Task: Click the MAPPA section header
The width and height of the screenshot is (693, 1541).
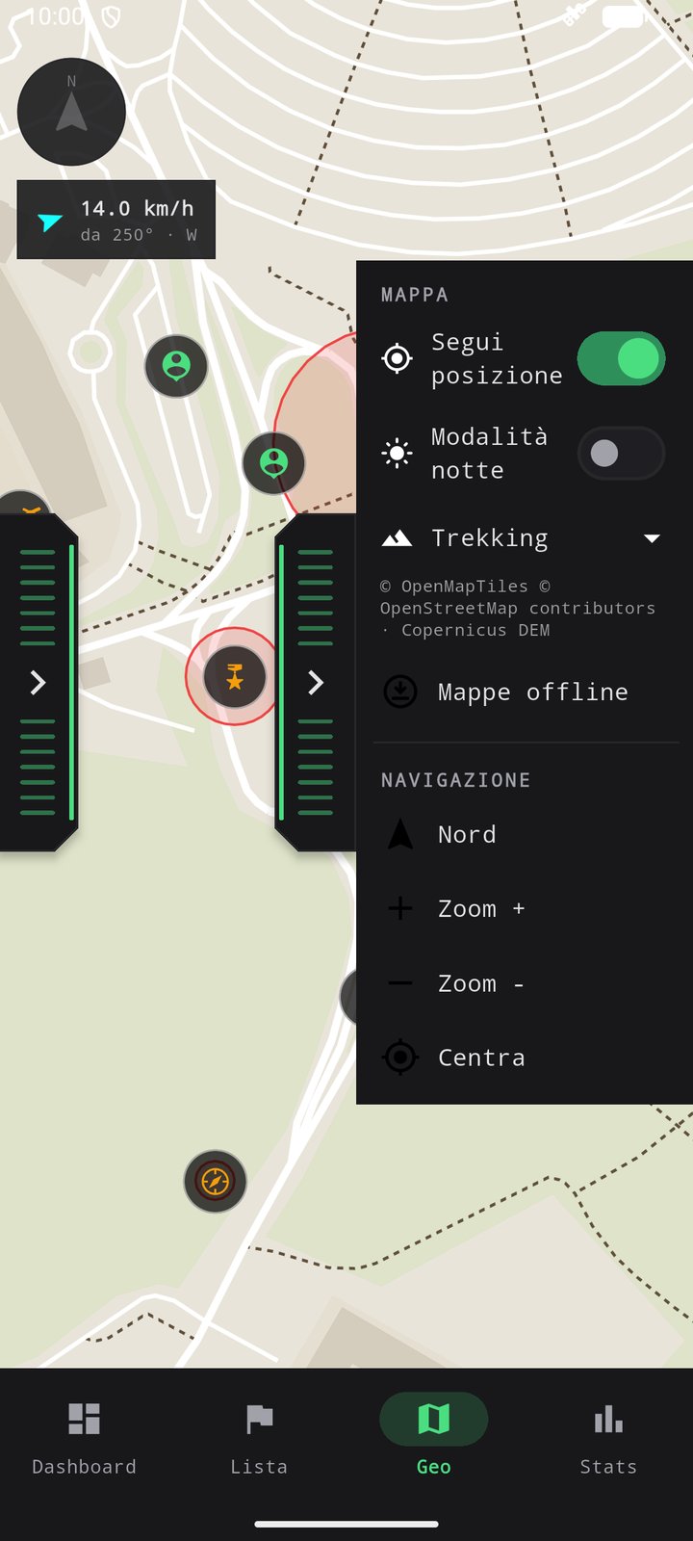Action: [415, 295]
